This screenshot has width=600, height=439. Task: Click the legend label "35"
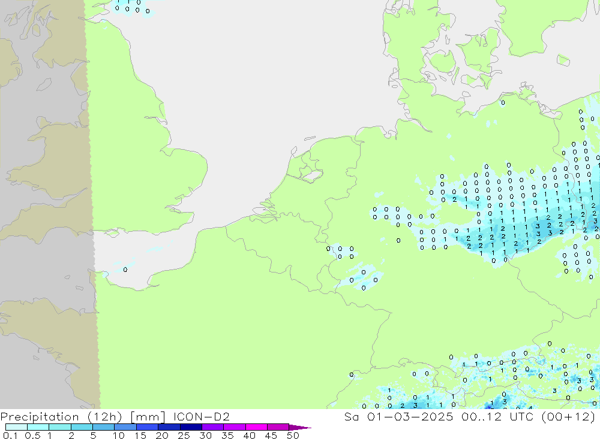[x=227, y=435]
